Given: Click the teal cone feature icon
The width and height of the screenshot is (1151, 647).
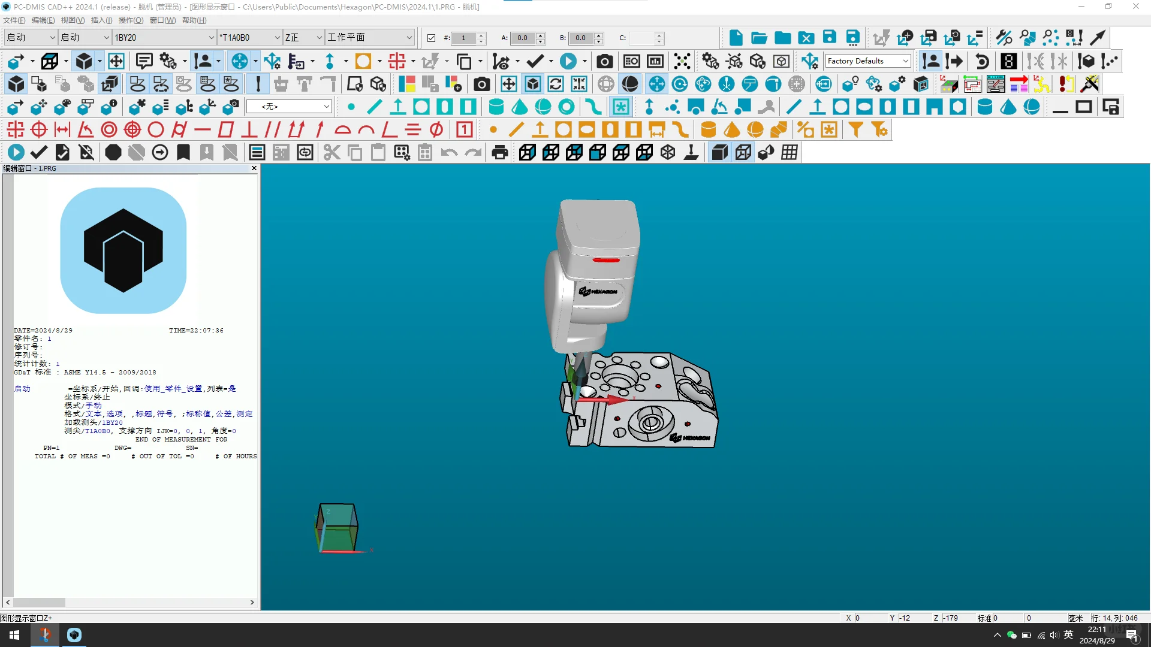Looking at the screenshot, I should [519, 107].
